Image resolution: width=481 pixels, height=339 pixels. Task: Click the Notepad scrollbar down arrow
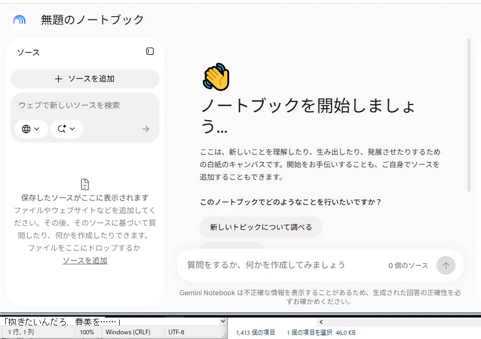pos(223,321)
